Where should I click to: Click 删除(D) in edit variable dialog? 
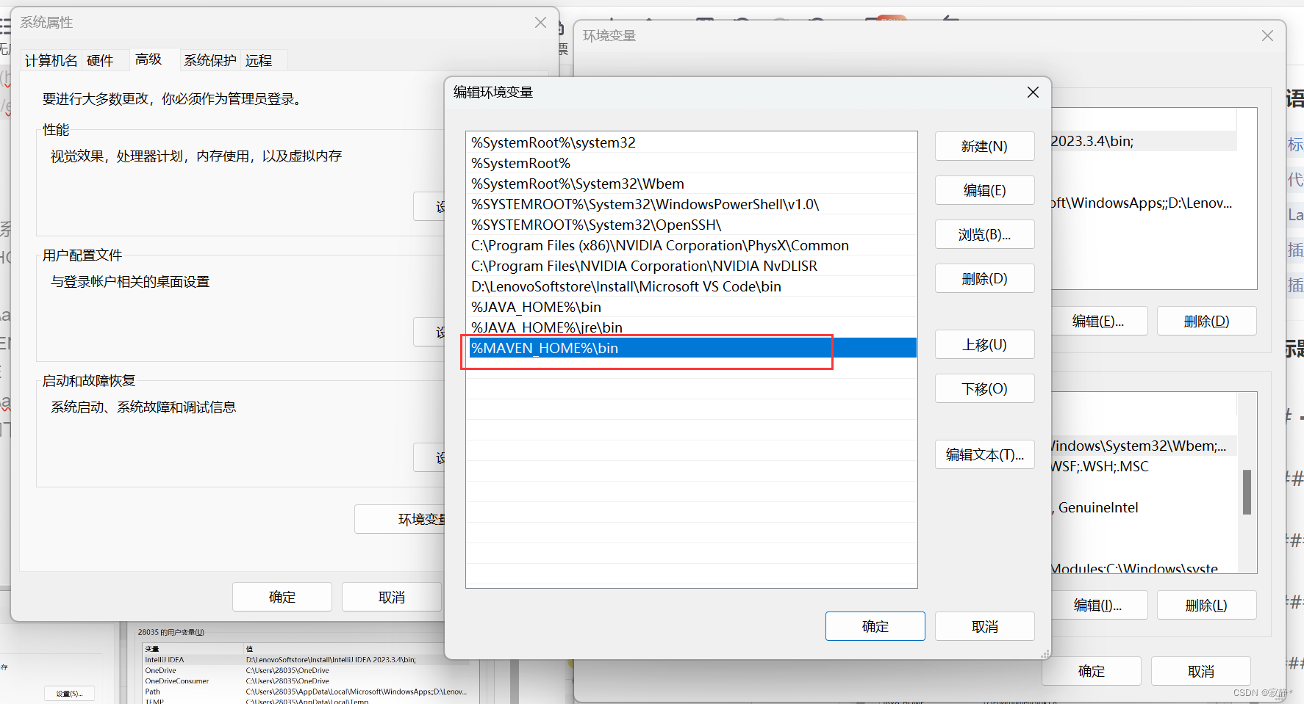[x=984, y=278]
